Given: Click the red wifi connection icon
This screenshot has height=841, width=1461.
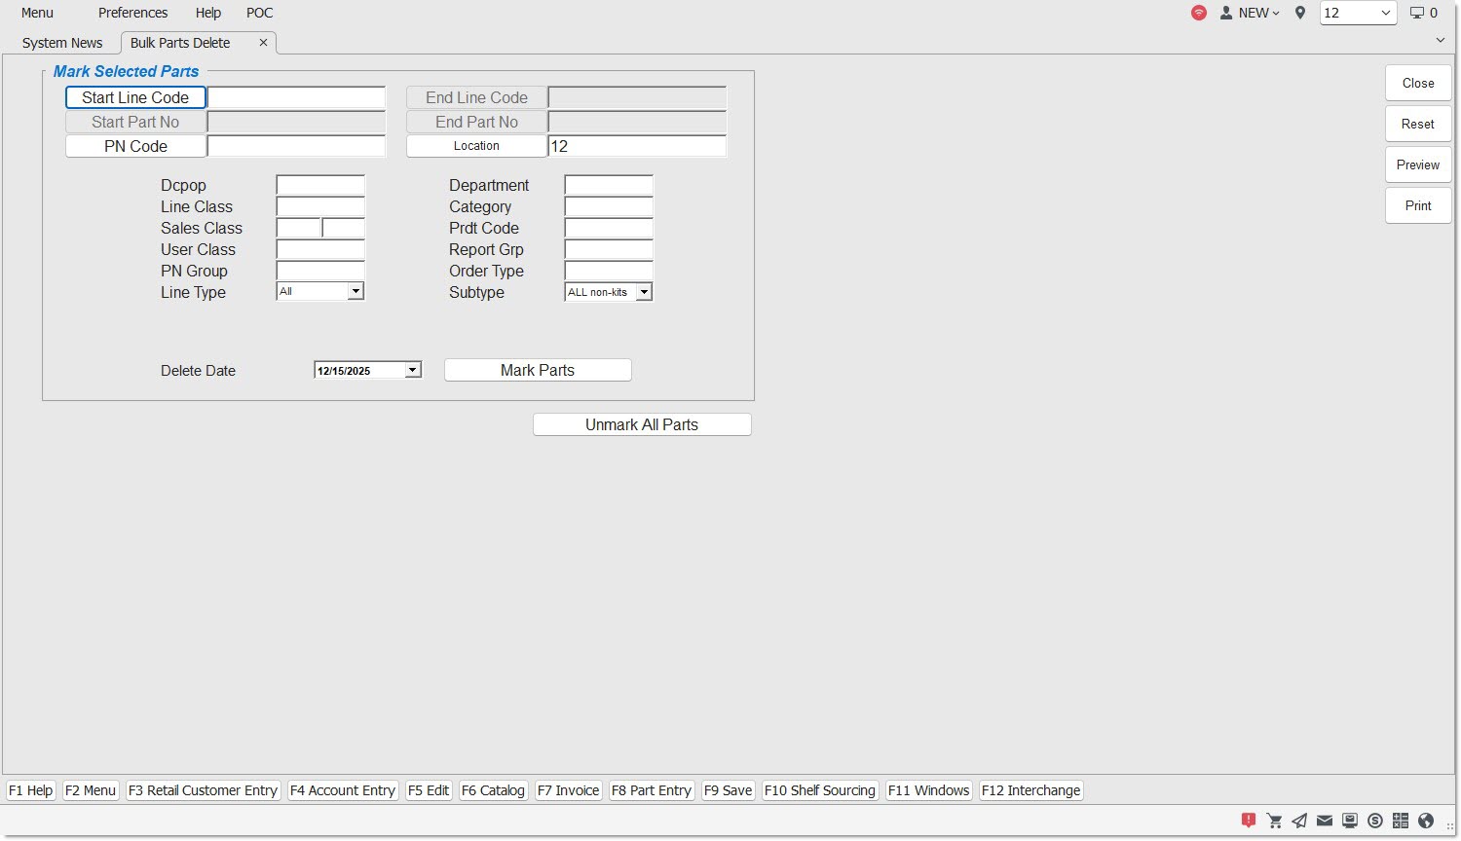Looking at the screenshot, I should click(1199, 13).
